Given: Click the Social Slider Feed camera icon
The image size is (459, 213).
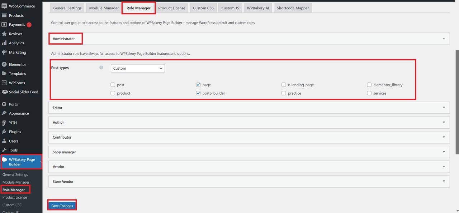Looking at the screenshot, I should pos(4,92).
